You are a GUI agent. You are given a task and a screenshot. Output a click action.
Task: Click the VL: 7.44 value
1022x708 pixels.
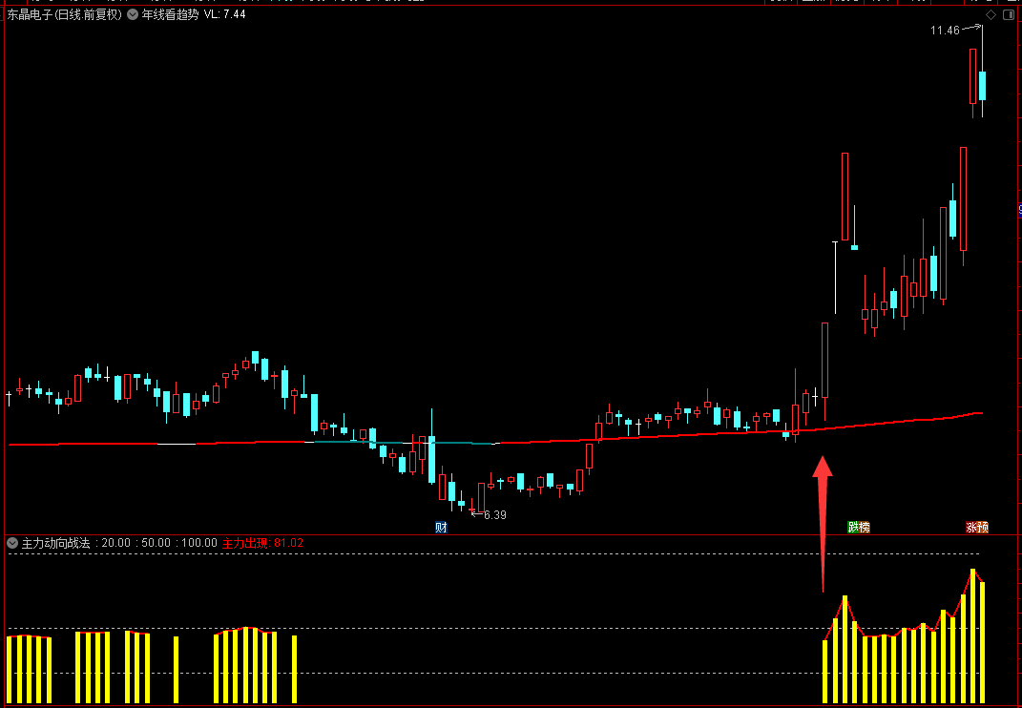coord(225,14)
